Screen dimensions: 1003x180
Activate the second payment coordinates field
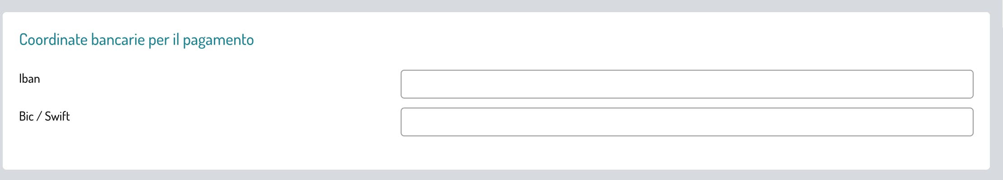[x=687, y=122]
